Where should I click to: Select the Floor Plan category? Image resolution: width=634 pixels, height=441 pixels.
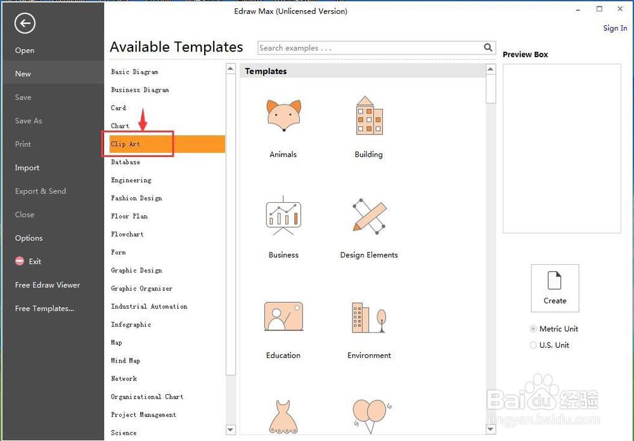pos(129,216)
